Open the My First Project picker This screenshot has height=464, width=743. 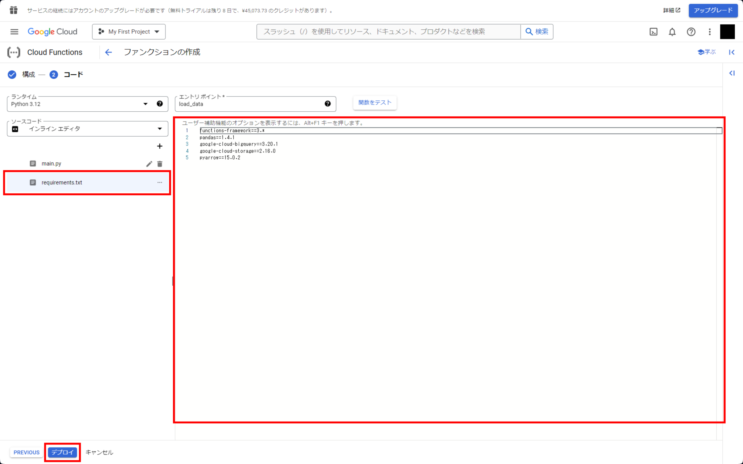tap(128, 32)
